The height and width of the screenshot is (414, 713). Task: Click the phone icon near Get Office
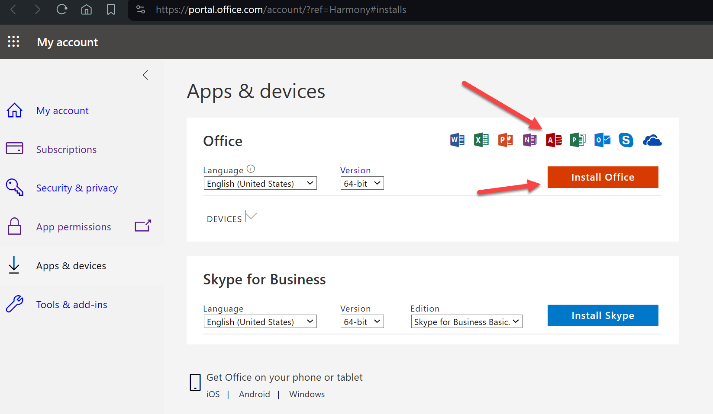pos(195,382)
